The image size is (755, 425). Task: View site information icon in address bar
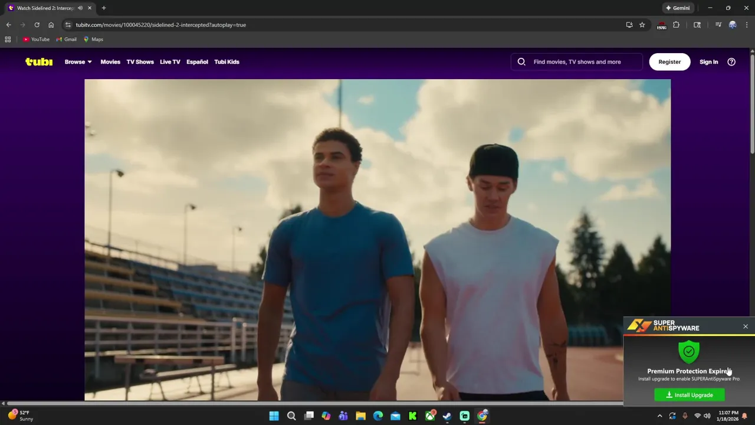pyautogui.click(x=68, y=25)
